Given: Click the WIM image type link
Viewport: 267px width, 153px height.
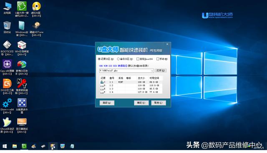Looking at the screenshot, I should click(x=106, y=66).
